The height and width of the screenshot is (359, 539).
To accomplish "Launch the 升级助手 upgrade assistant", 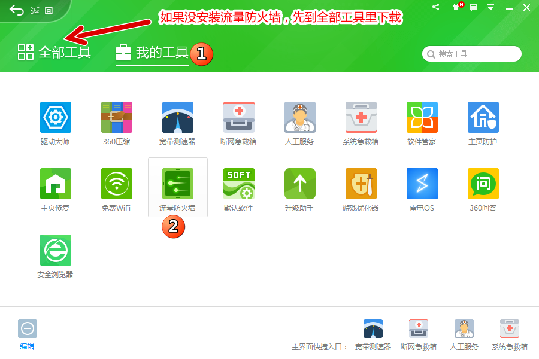I will tap(300, 184).
